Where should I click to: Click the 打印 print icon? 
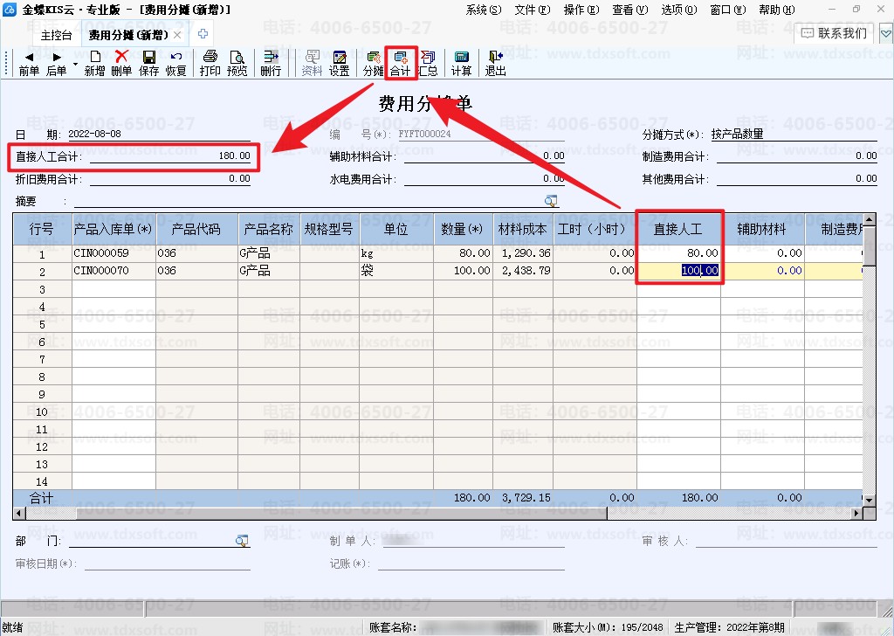click(x=210, y=57)
